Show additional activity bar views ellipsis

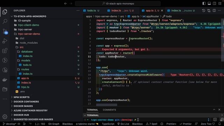[x=5, y=99]
